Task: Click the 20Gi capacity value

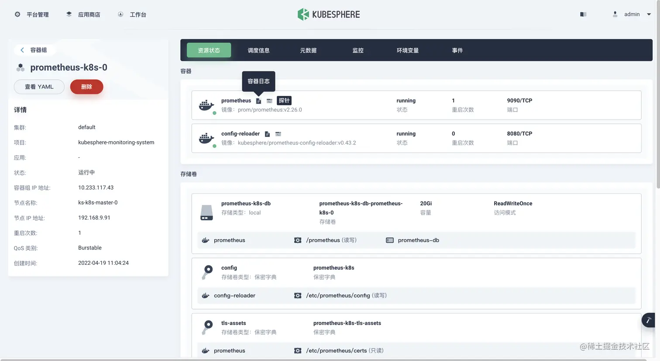Action: 426,203
